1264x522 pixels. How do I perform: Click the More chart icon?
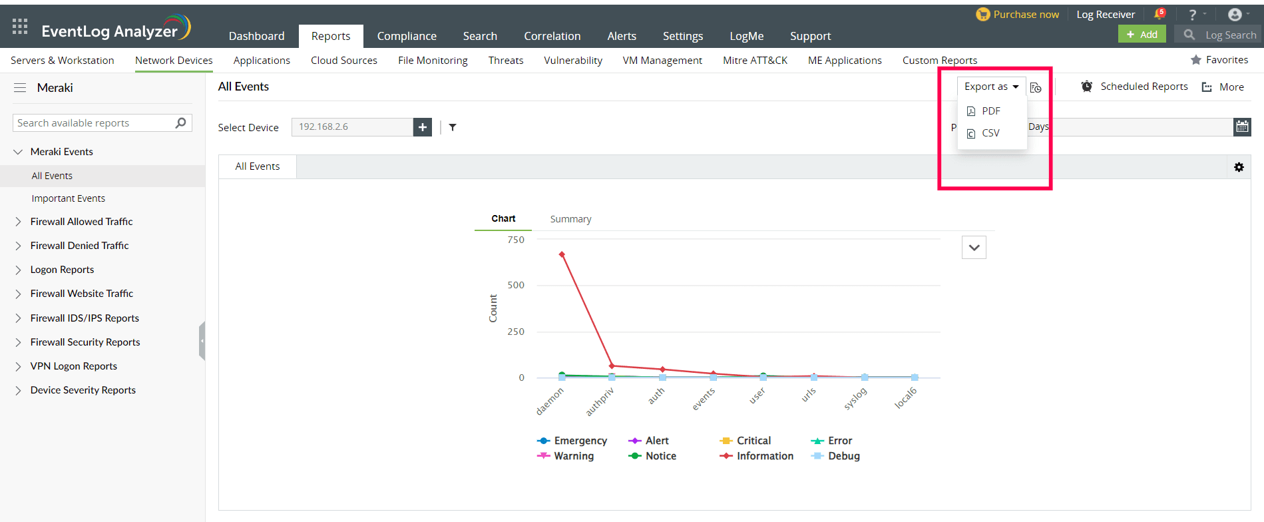point(1207,87)
